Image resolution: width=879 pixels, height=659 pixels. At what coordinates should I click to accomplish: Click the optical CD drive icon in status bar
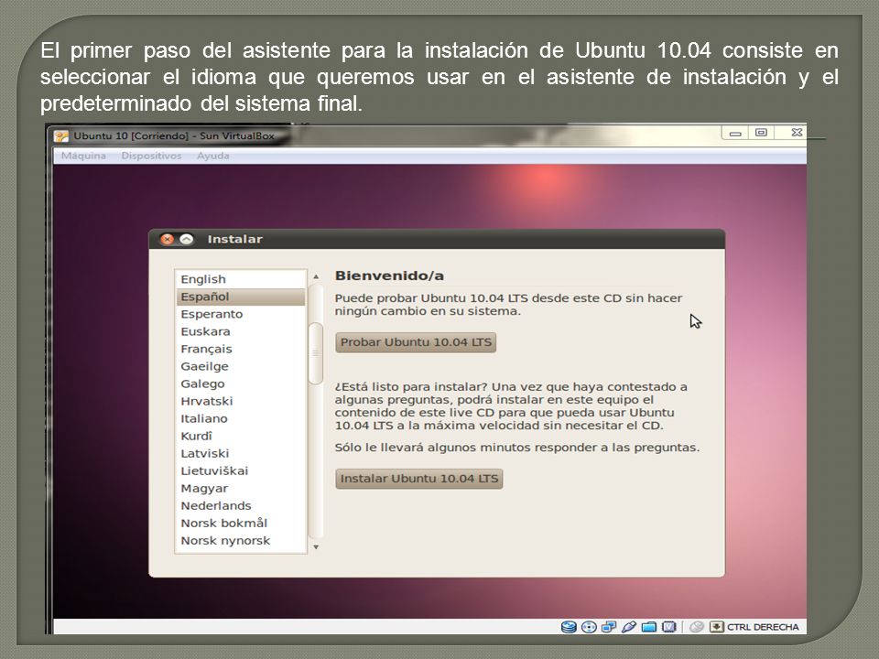(589, 627)
